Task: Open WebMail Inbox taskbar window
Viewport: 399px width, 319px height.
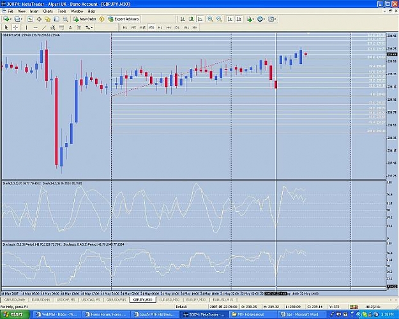Action: (x=58, y=315)
